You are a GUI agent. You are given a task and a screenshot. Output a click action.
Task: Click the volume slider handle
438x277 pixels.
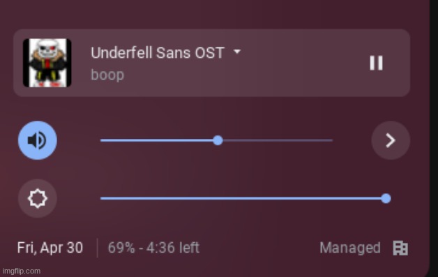click(218, 140)
